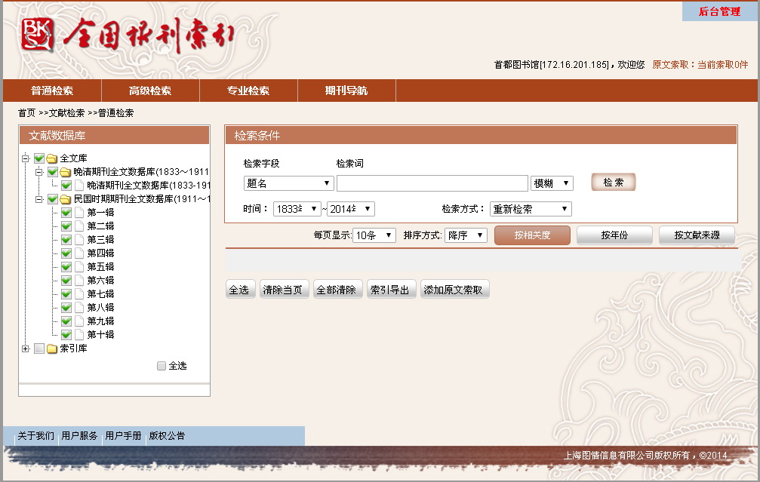Screen dimensions: 760x482
Task: Switch to the 期刊导航 tab
Action: [x=346, y=91]
